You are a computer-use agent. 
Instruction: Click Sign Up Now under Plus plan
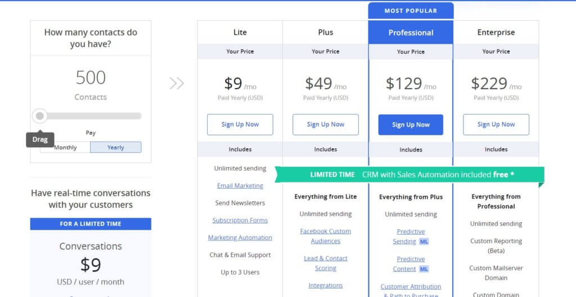(x=326, y=125)
